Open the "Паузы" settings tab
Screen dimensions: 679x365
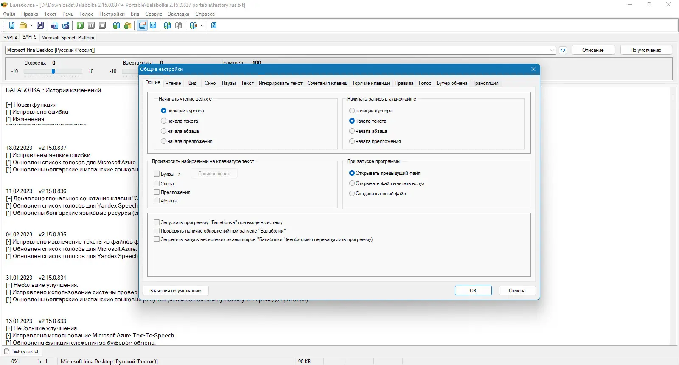click(x=229, y=83)
